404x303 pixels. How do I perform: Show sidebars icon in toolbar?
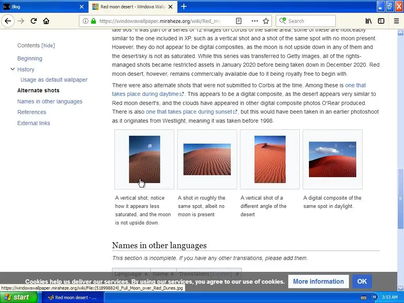click(381, 21)
